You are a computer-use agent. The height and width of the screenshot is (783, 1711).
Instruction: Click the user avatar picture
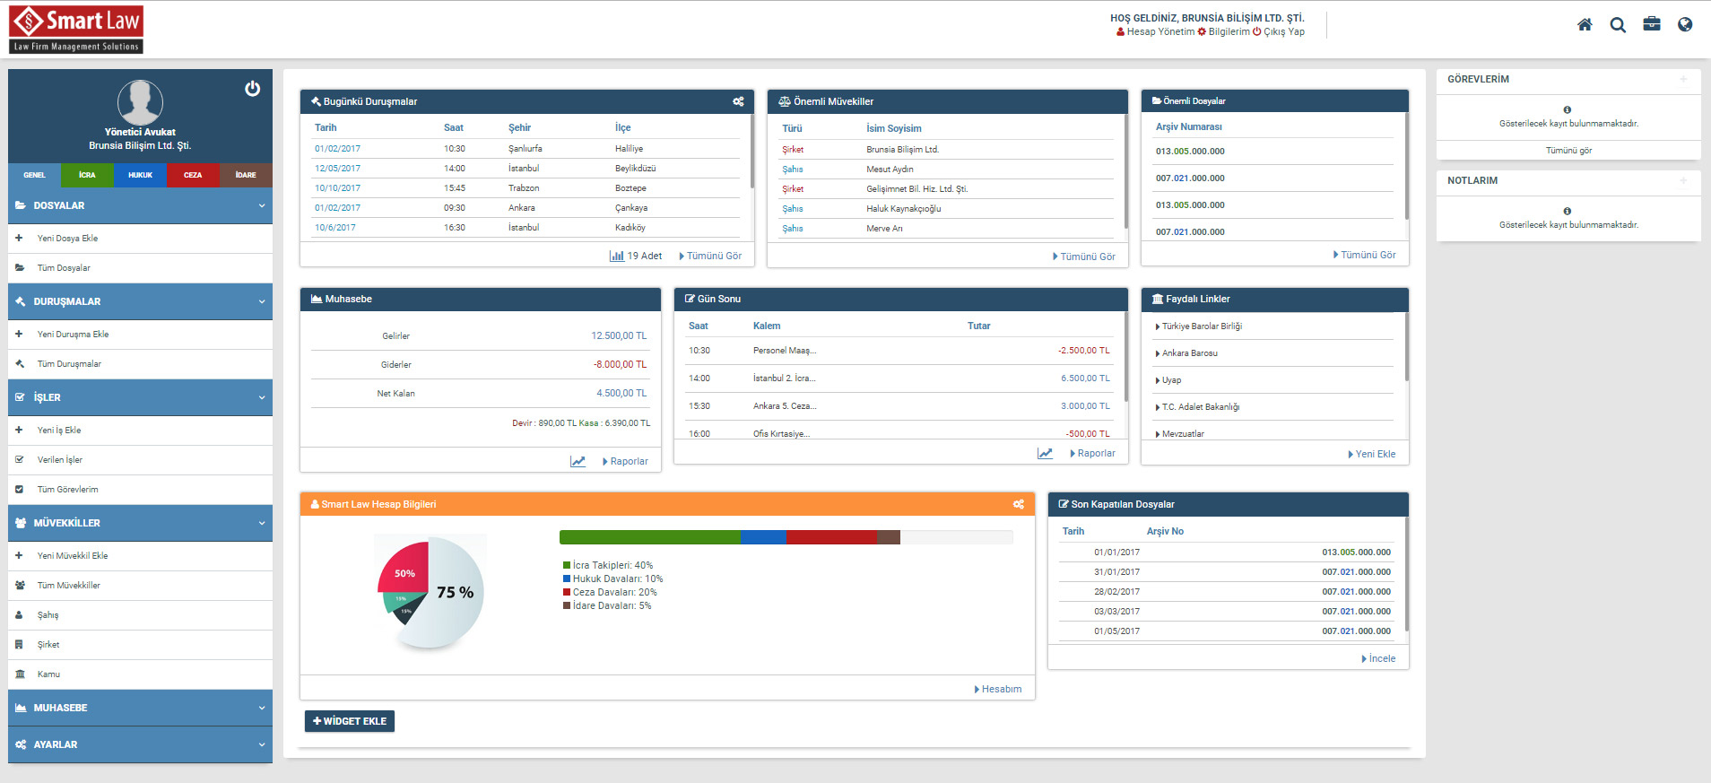point(140,101)
